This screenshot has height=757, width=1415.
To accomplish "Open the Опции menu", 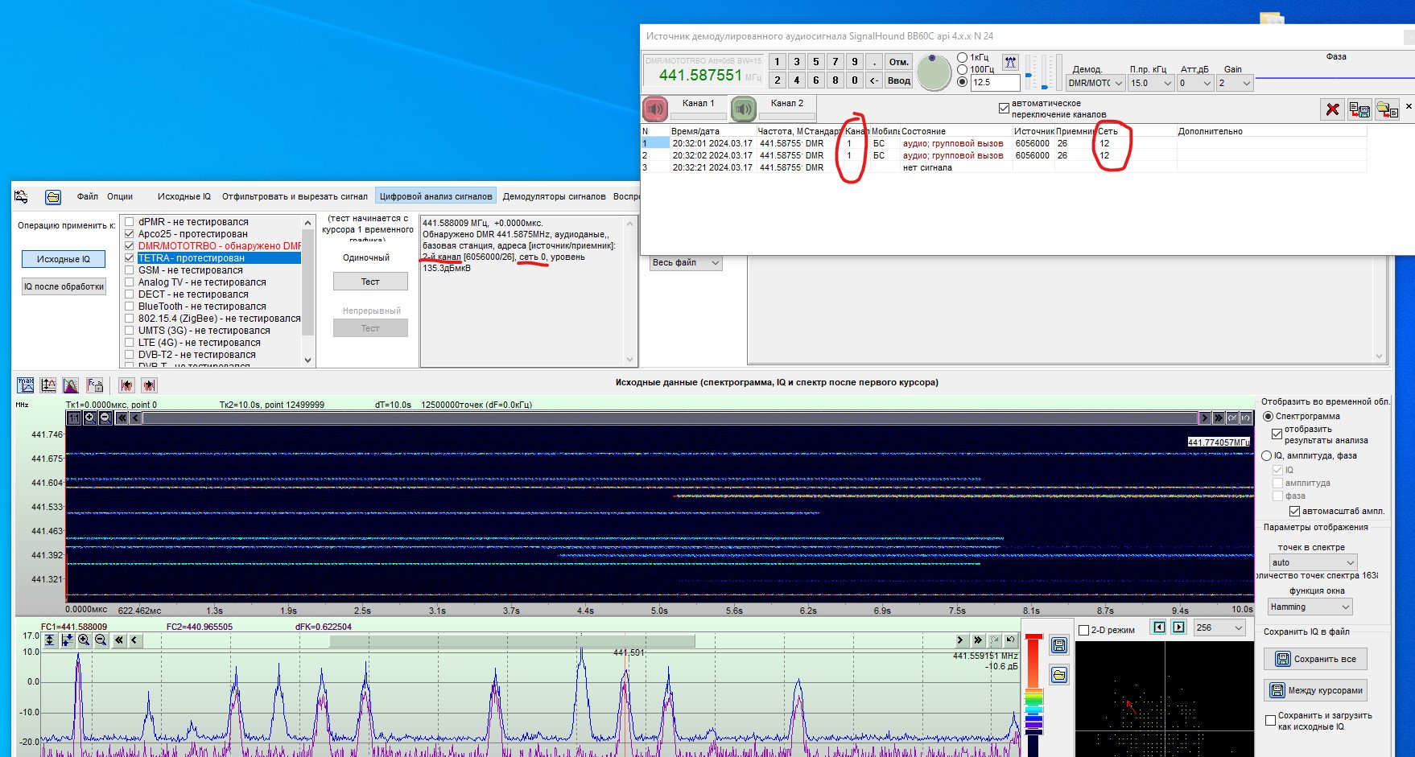I will point(120,196).
